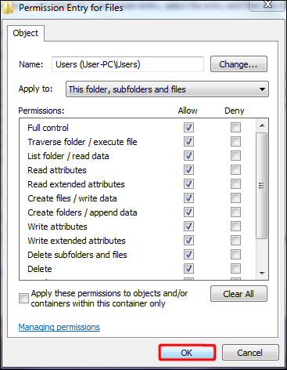Confirm with the OK button
The image size is (287, 370).
187,353
